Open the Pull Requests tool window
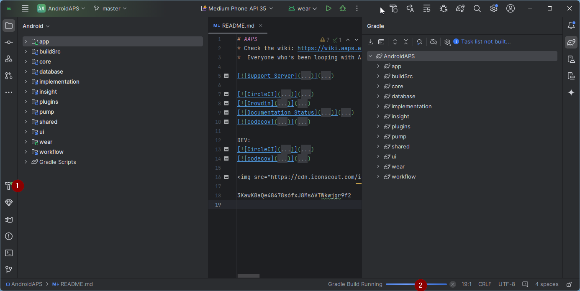This screenshot has height=291, width=580. (x=9, y=76)
